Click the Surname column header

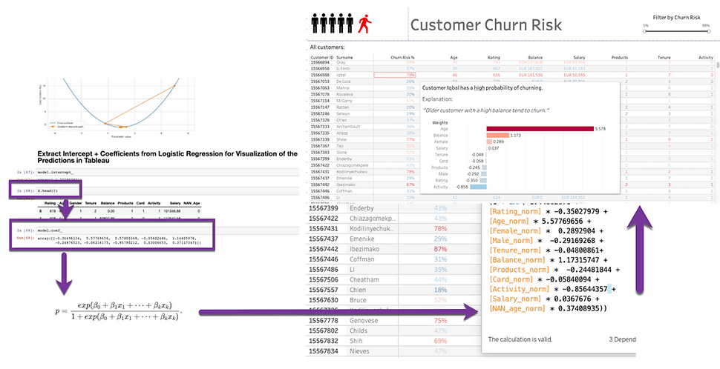344,57
